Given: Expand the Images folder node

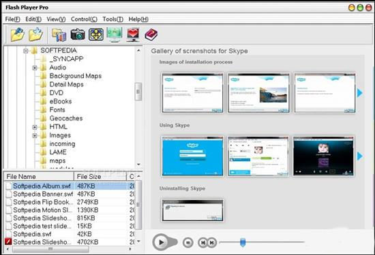Looking at the screenshot, I should 35,136.
